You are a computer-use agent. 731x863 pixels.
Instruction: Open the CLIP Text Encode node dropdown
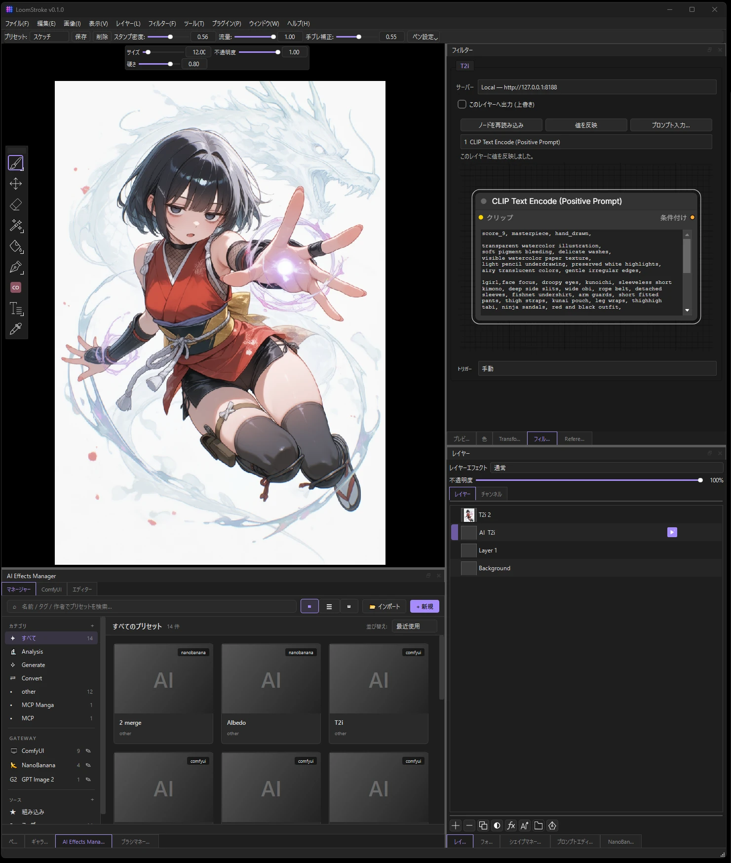click(586, 142)
